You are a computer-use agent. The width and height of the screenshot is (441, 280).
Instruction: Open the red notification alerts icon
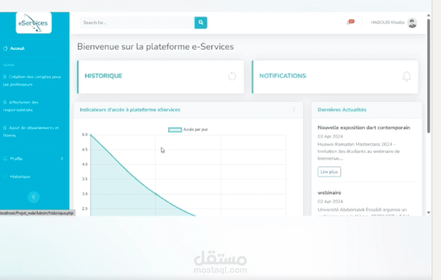click(x=351, y=22)
